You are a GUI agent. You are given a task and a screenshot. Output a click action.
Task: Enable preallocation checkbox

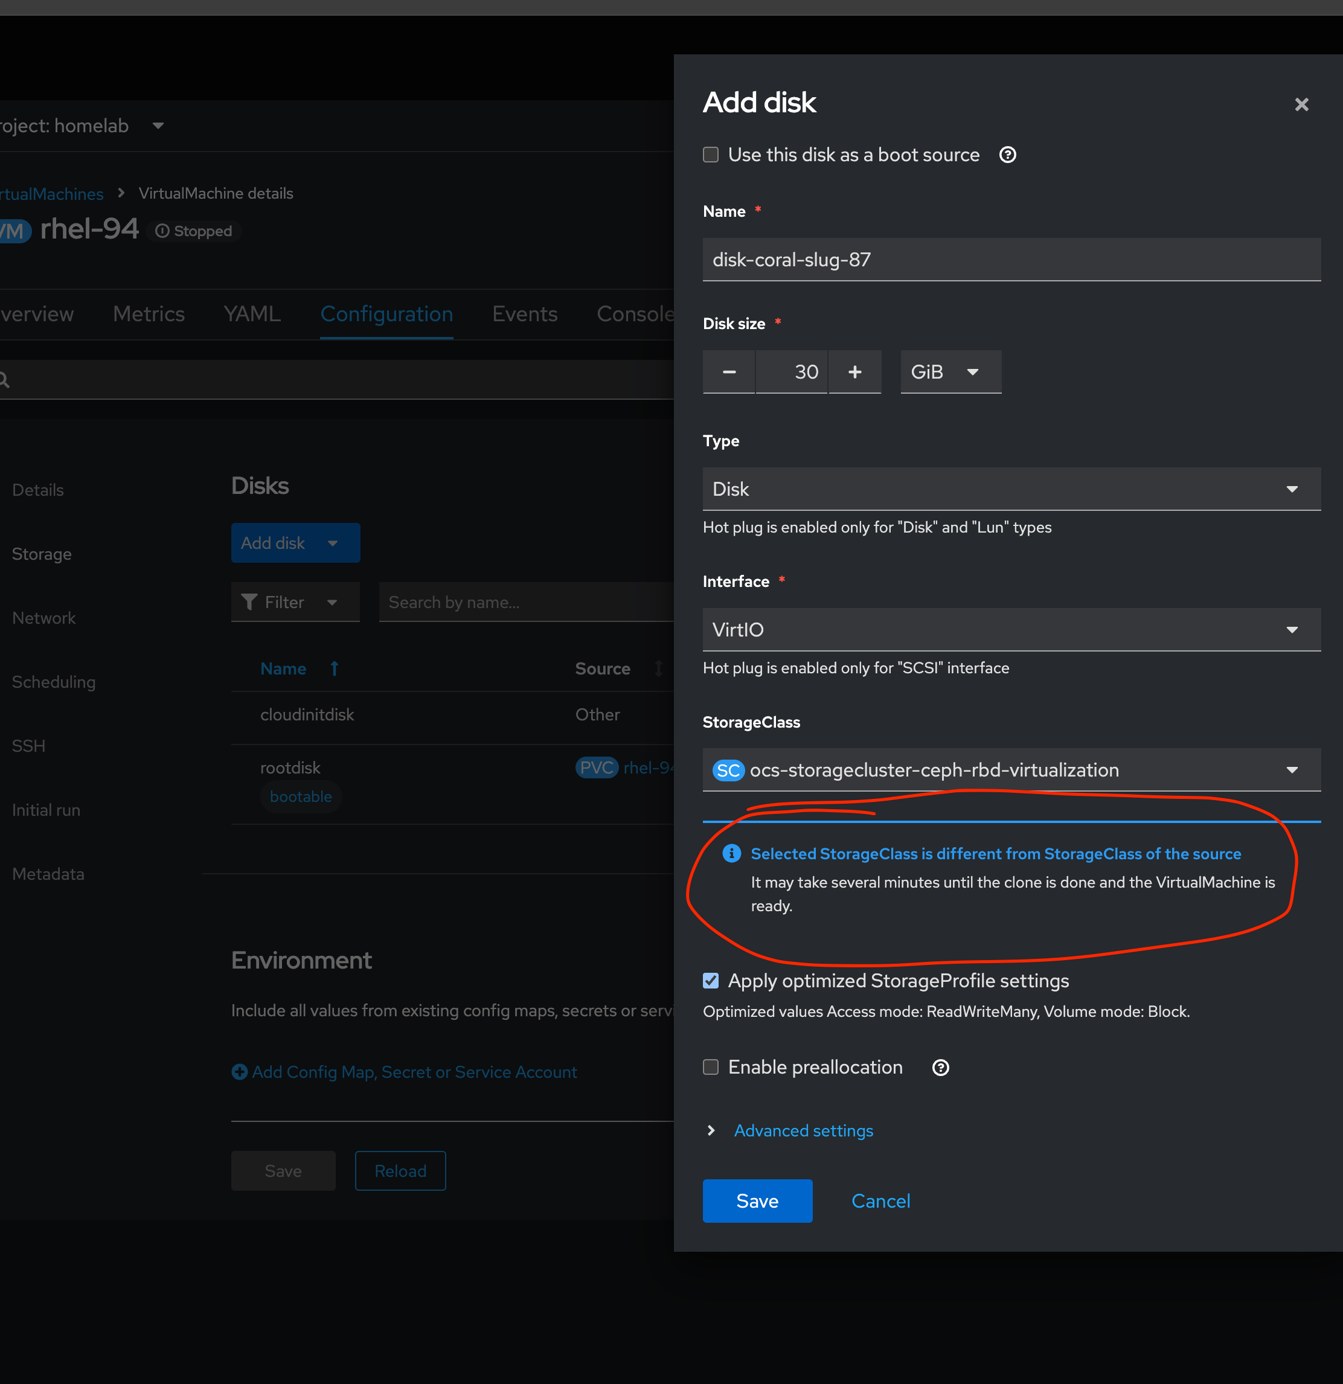coord(710,1067)
